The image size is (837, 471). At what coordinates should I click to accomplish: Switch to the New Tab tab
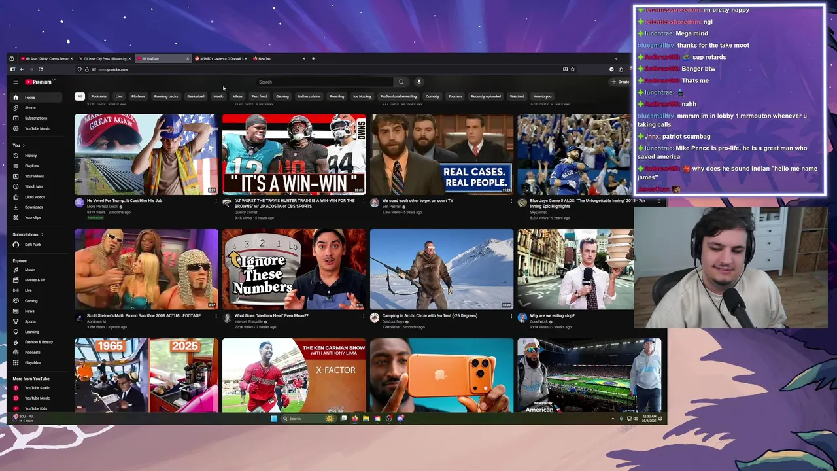pyautogui.click(x=278, y=58)
